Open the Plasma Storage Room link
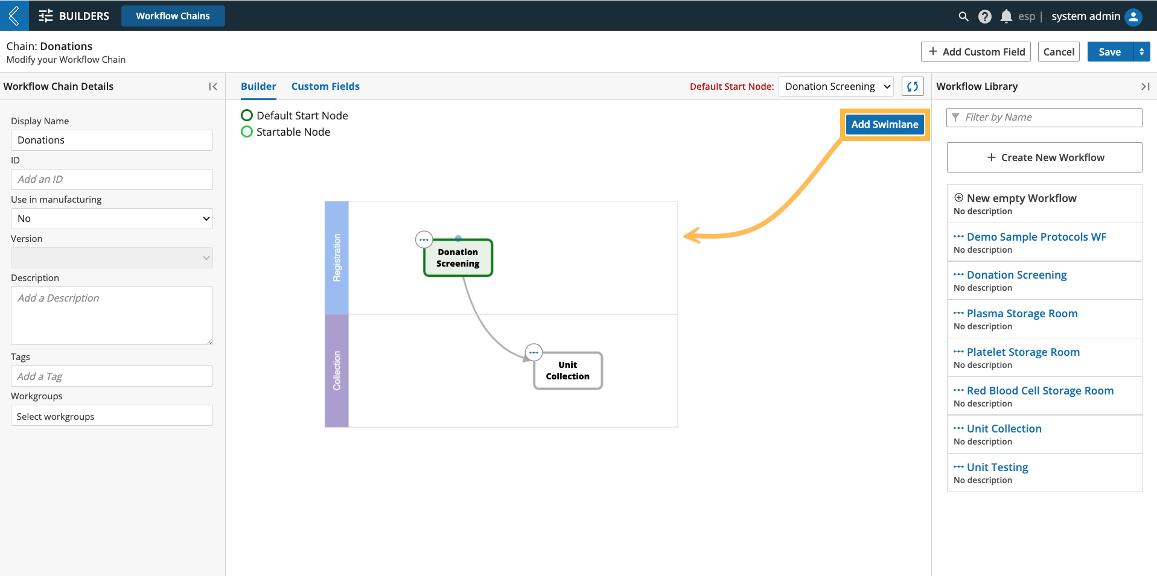Screen dimensions: 1157x576 (x=1022, y=314)
